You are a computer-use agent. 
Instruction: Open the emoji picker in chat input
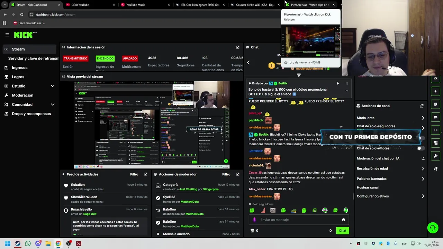point(343,220)
